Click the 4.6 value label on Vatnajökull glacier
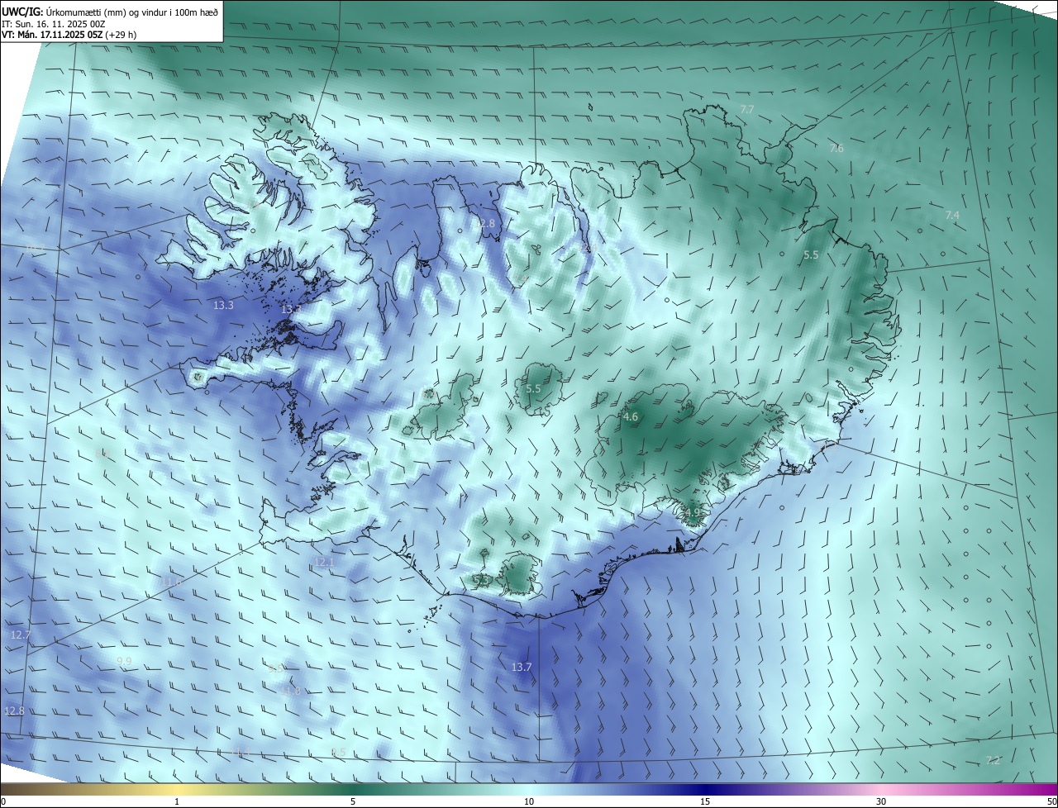Image resolution: width=1058 pixels, height=808 pixels. 631,417
